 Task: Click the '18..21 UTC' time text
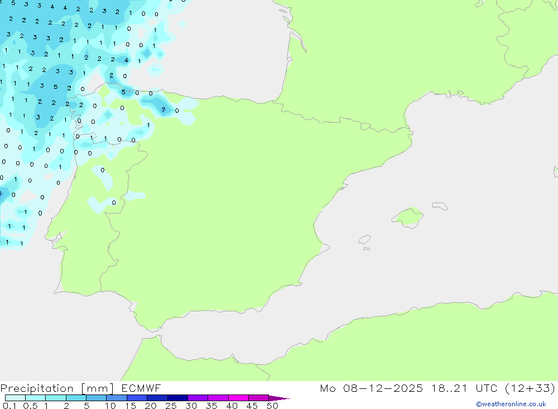point(464,388)
